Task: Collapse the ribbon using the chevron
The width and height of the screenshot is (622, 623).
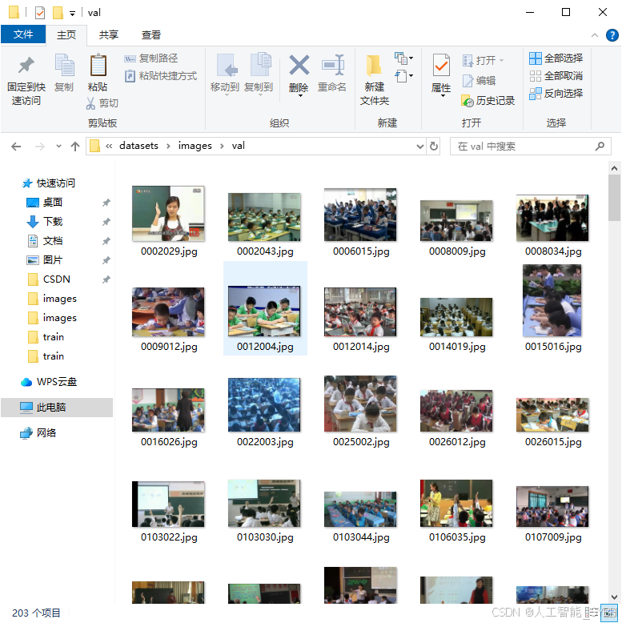Action: (x=595, y=35)
